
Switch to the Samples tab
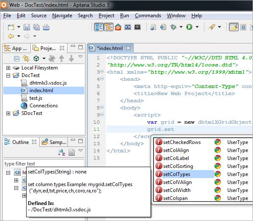pos(54,142)
